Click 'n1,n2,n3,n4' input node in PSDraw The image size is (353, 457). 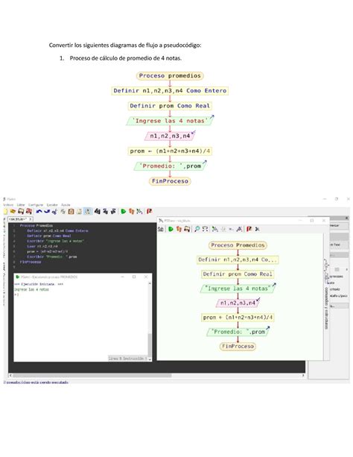tap(238, 303)
